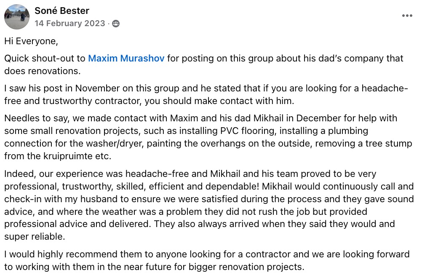The image size is (422, 278).
Task: Click the text 'does renovations.'
Action: point(43,71)
